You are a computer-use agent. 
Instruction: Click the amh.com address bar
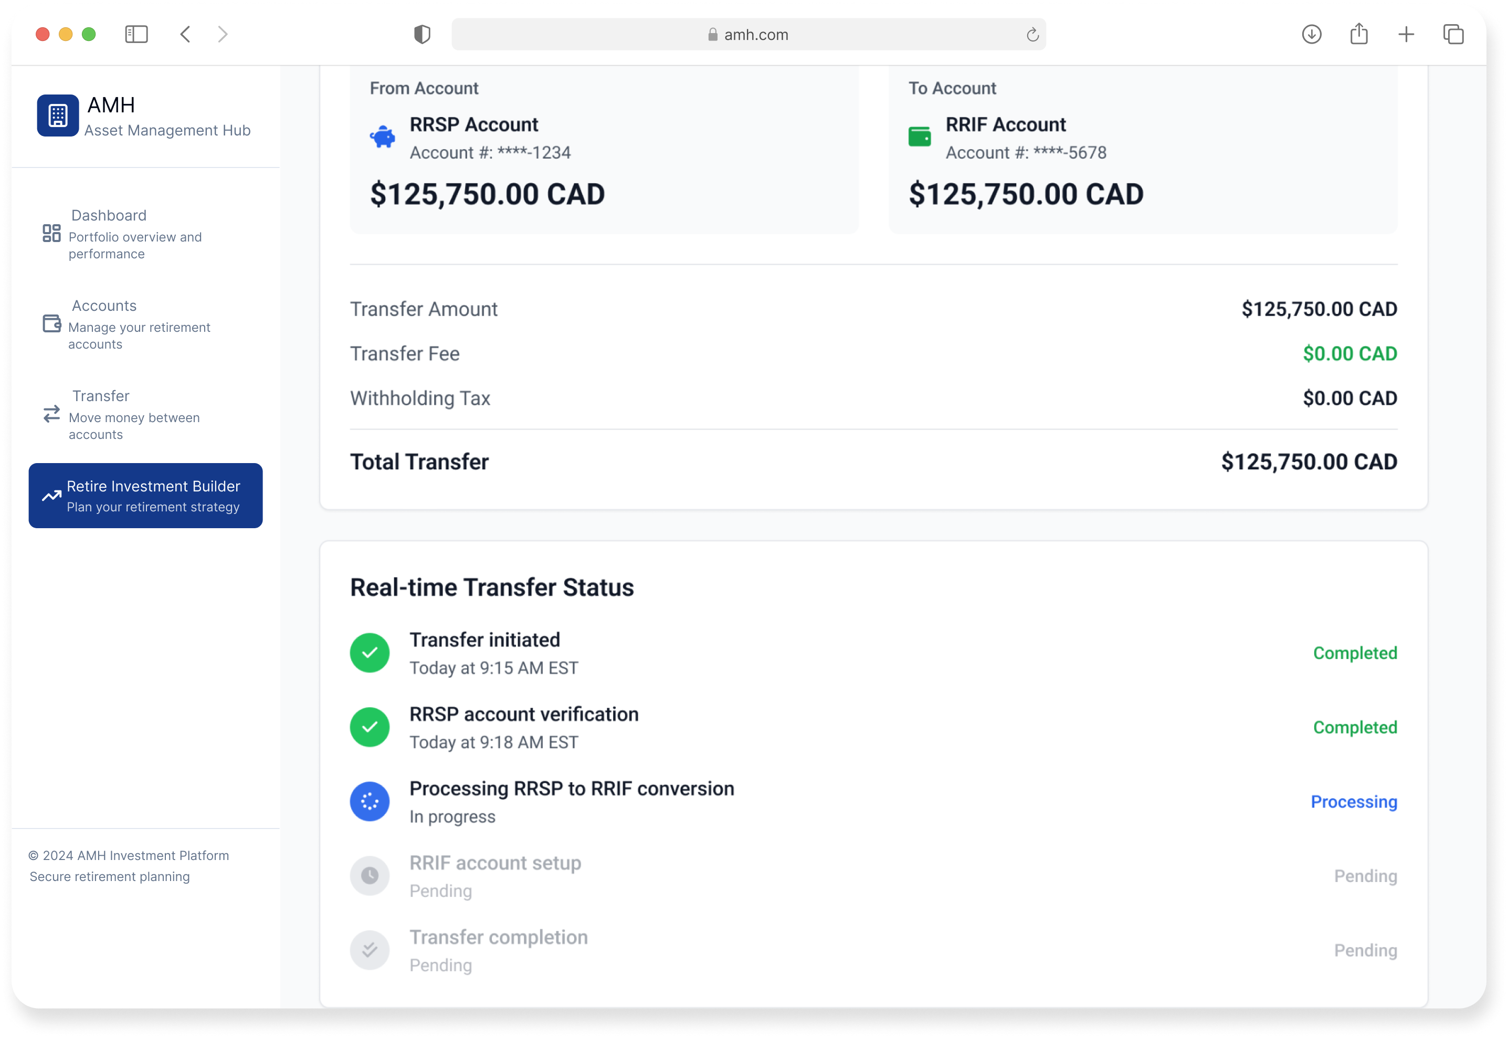tap(747, 35)
